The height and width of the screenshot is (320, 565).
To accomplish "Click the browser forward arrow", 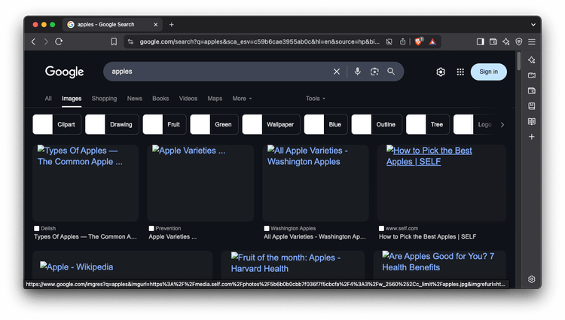I will 46,41.
